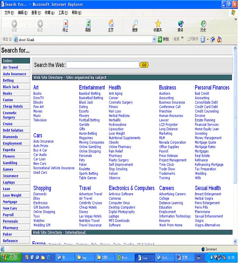This screenshot has width=238, height=263.
Task: Click the 上网助手 checkmark icon
Action: [203, 40]
